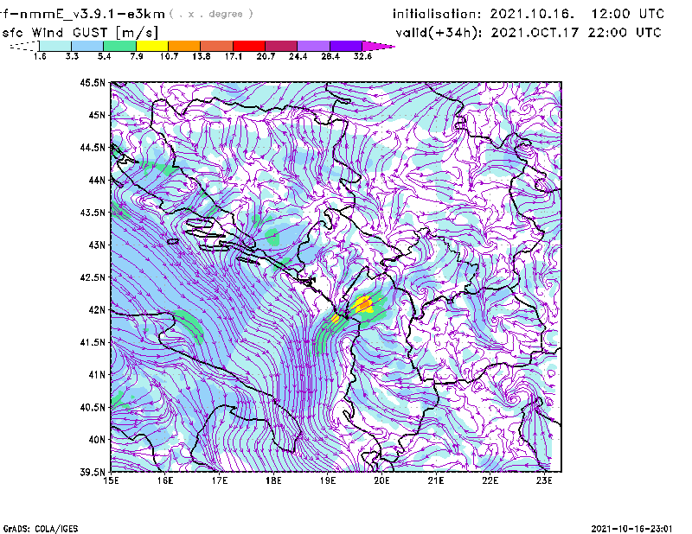Click the 42.5N latitude label
The height and width of the screenshot is (534, 692).
[93, 277]
